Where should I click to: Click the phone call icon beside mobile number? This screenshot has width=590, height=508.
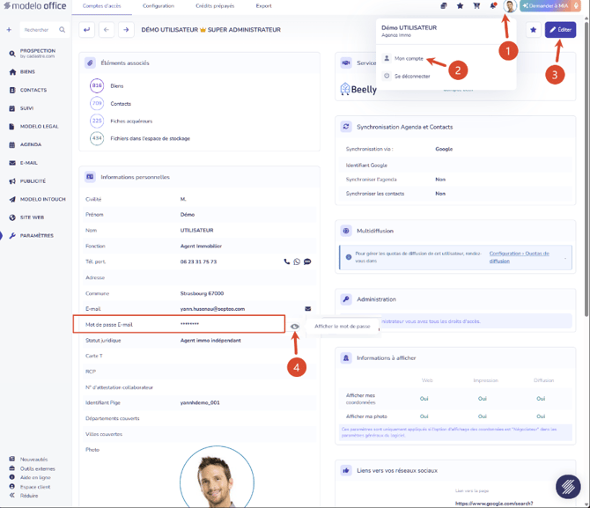pyautogui.click(x=287, y=261)
